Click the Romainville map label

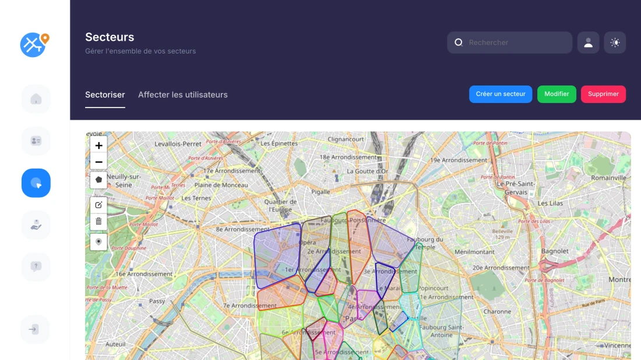click(x=609, y=177)
